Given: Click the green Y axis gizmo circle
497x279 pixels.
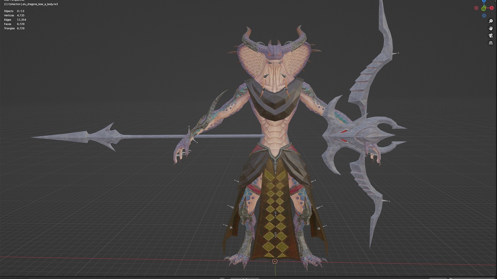Looking at the screenshot, I should [x=484, y=8].
